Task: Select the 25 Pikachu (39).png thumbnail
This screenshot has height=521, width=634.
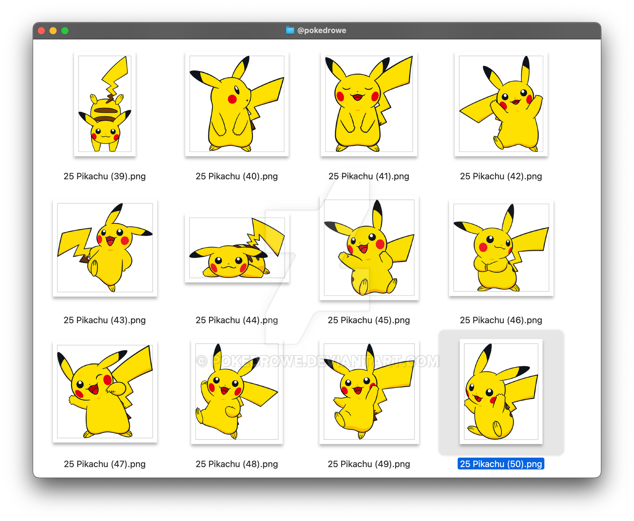Action: (x=105, y=104)
